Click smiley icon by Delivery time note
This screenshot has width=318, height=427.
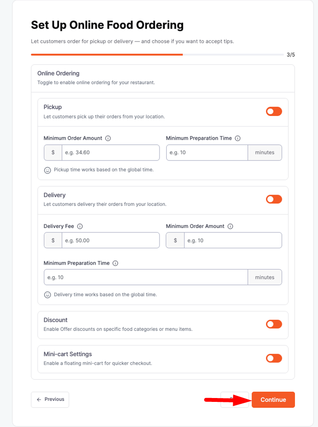tap(48, 295)
